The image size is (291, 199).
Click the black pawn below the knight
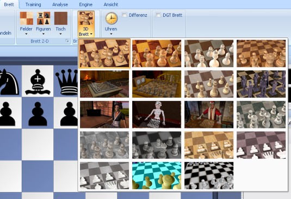click(x=8, y=114)
